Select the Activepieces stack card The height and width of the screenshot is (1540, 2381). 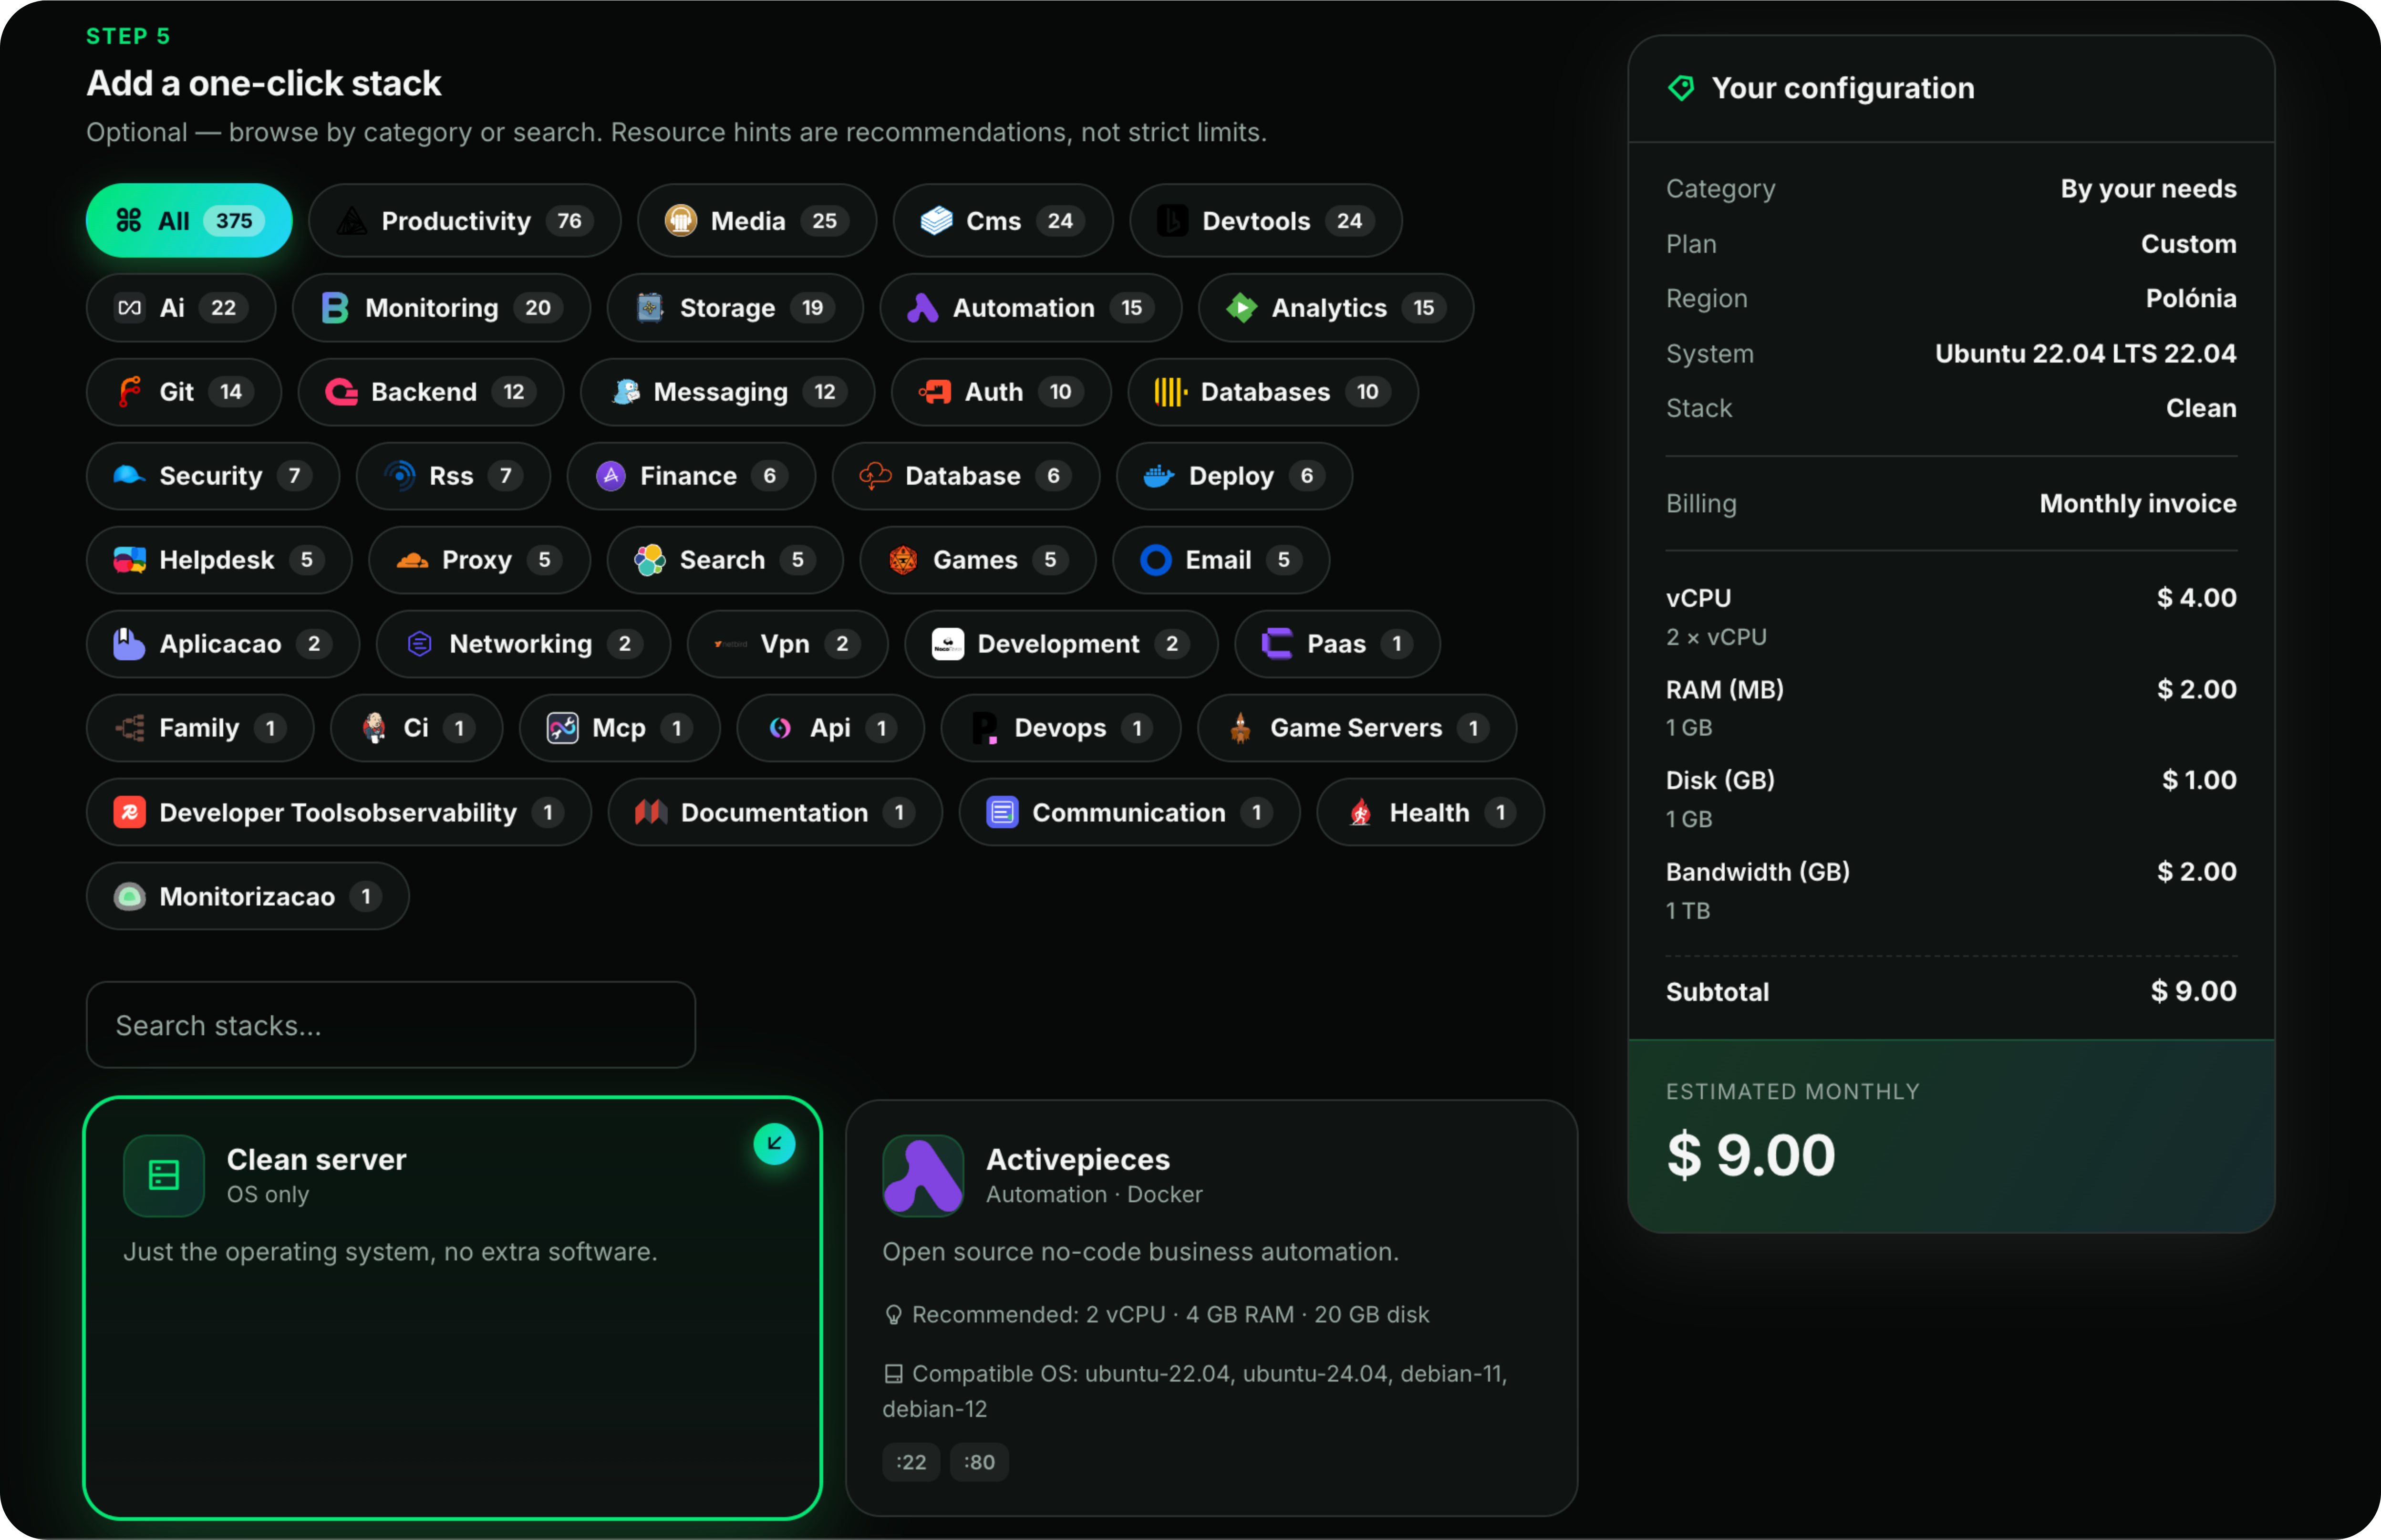coord(1211,1308)
